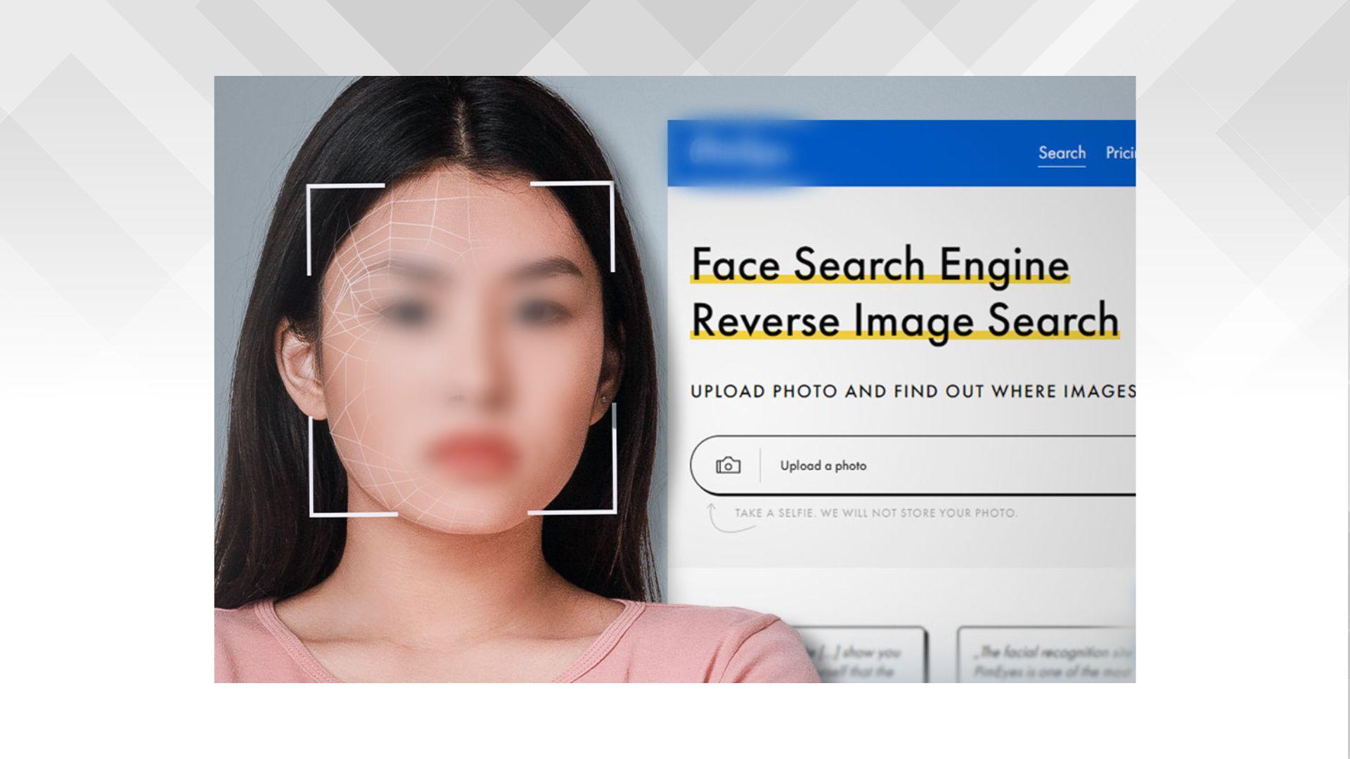Click the 'Face Search Engine' heading
1350x759 pixels.
point(880,265)
